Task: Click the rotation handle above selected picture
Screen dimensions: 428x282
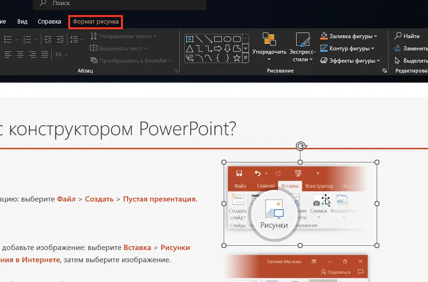Action: [301, 146]
